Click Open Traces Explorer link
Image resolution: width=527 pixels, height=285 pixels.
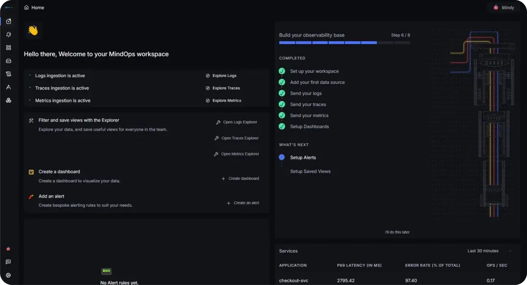point(240,138)
